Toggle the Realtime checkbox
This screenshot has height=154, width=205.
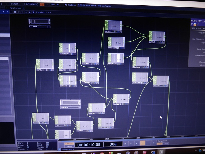(x=65, y=5)
